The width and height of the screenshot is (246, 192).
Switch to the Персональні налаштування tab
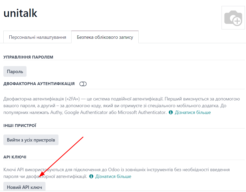pyautogui.click(x=37, y=37)
